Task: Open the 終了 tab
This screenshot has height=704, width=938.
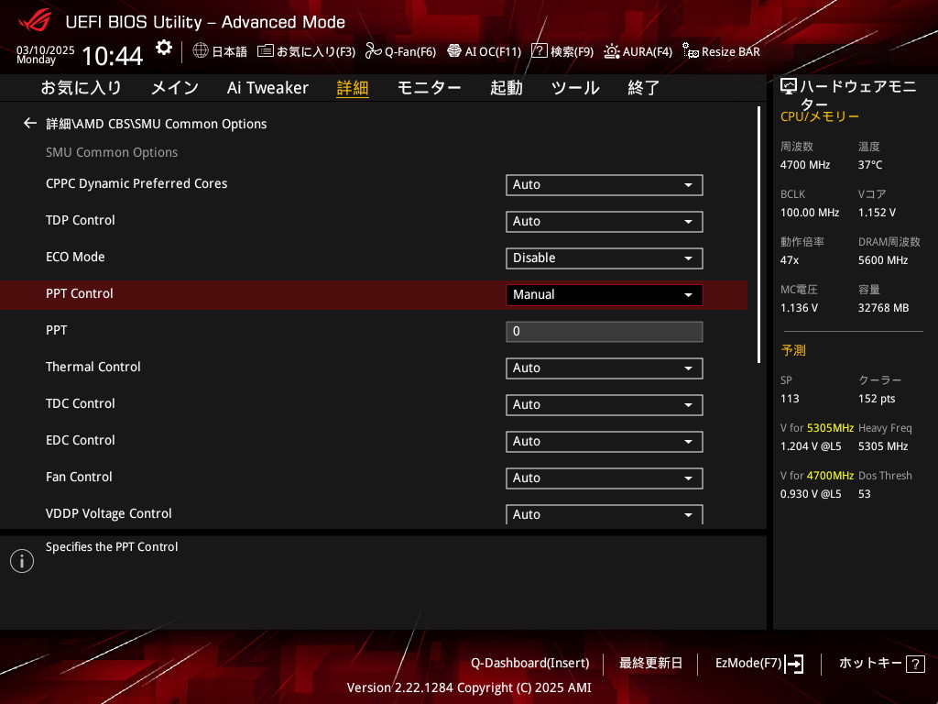Action: pos(644,88)
